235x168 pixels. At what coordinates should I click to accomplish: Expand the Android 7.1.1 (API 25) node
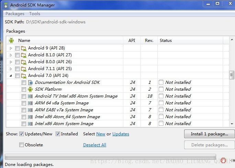point(11,69)
